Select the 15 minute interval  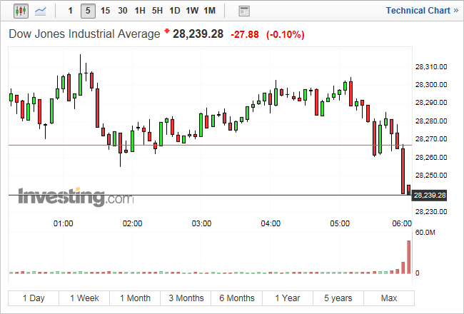coord(105,11)
